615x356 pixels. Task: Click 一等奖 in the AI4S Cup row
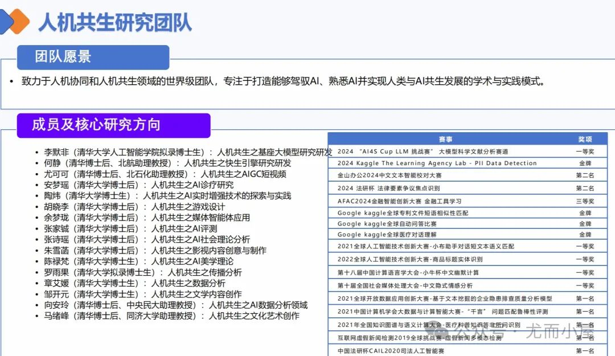(585, 152)
